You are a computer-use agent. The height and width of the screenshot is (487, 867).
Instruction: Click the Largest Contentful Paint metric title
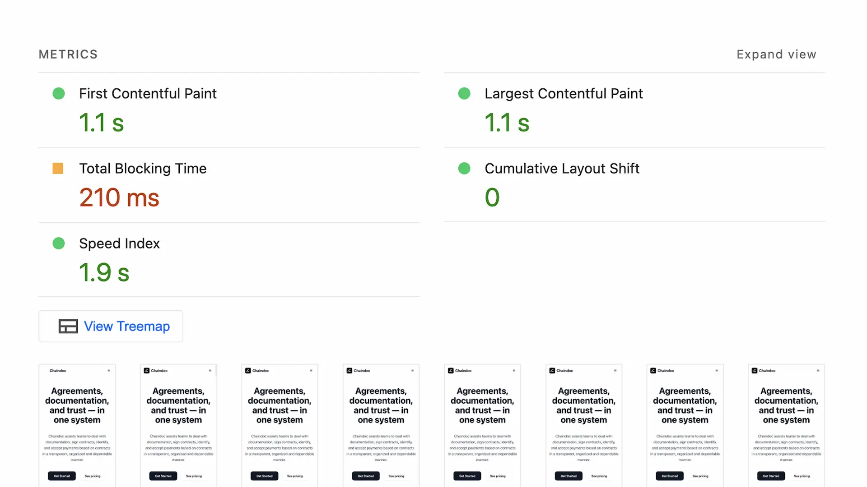point(564,94)
